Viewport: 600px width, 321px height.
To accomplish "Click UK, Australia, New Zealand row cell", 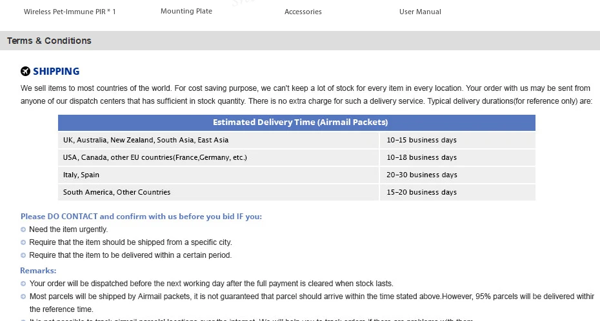I will point(218,140).
